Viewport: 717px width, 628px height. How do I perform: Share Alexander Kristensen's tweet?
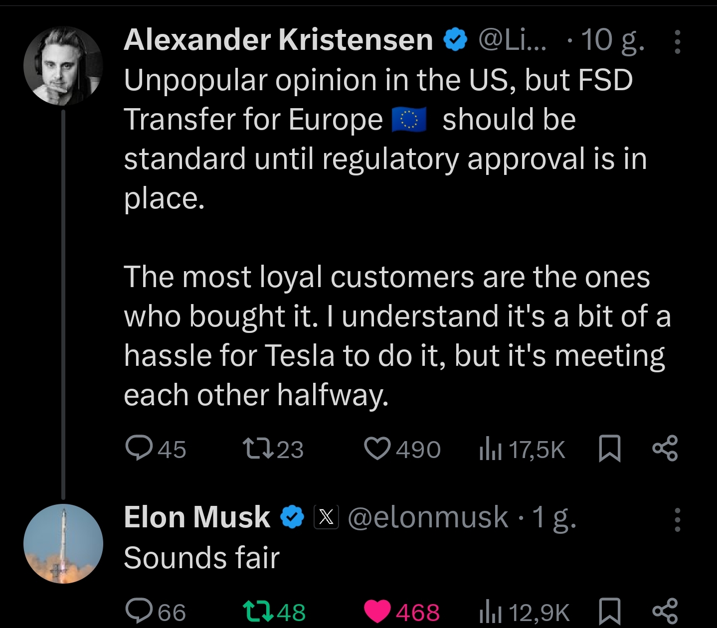tap(665, 448)
